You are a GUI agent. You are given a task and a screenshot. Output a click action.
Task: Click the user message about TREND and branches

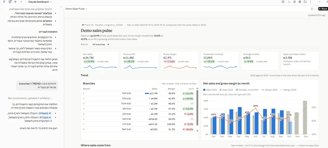pyautogui.click(x=37, y=85)
